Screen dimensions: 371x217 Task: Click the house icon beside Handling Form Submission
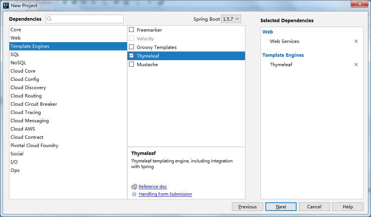pos(134,194)
